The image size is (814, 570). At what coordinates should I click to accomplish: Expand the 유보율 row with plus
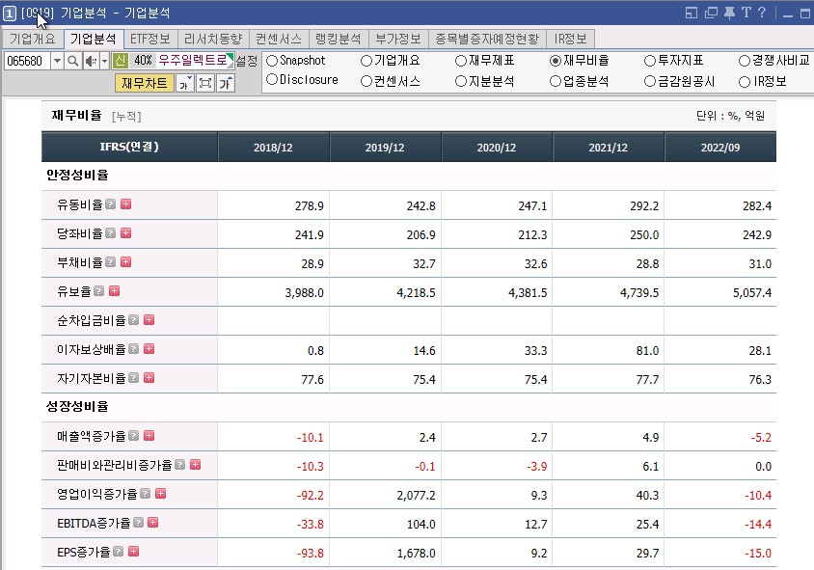(x=114, y=290)
